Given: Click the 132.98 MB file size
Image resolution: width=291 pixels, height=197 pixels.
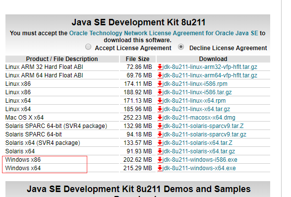Looking at the screenshot, I should [138, 126].
